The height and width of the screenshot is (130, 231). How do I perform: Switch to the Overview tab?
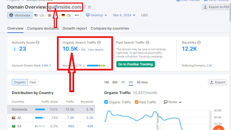click(15, 28)
